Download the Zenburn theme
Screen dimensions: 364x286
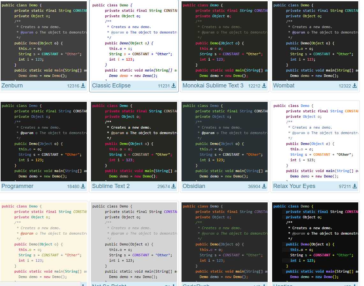click(83, 86)
